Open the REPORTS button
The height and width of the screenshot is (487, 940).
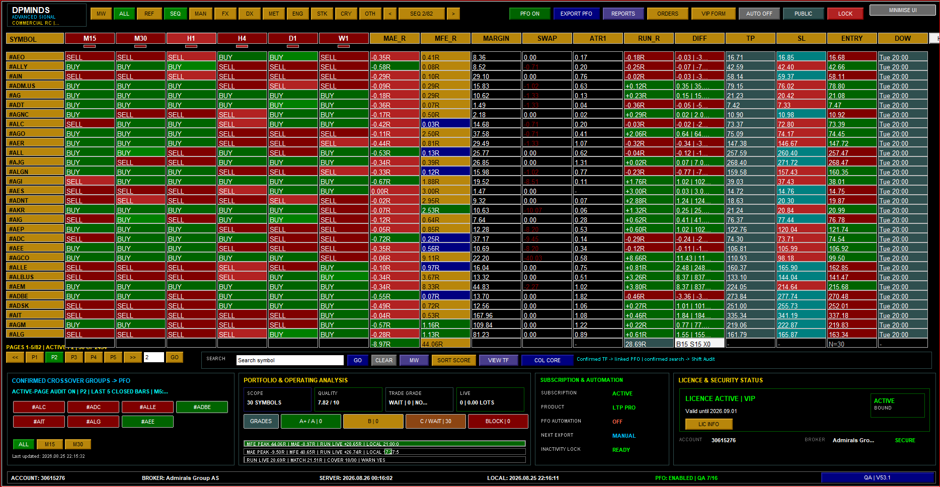(x=623, y=14)
